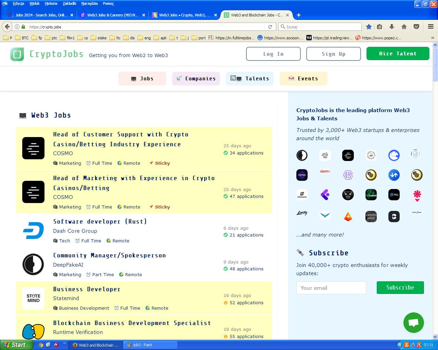The image size is (438, 350).
Task: Open the Events navigation button
Action: pos(303,79)
